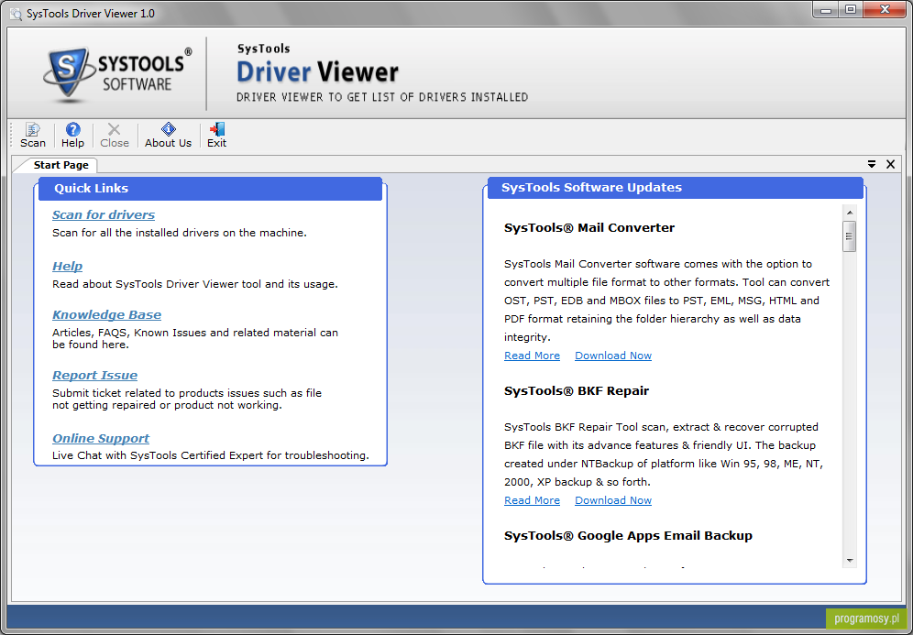Viewport: 913px width, 635px height.
Task: Open the Help quick link
Action: (x=68, y=266)
